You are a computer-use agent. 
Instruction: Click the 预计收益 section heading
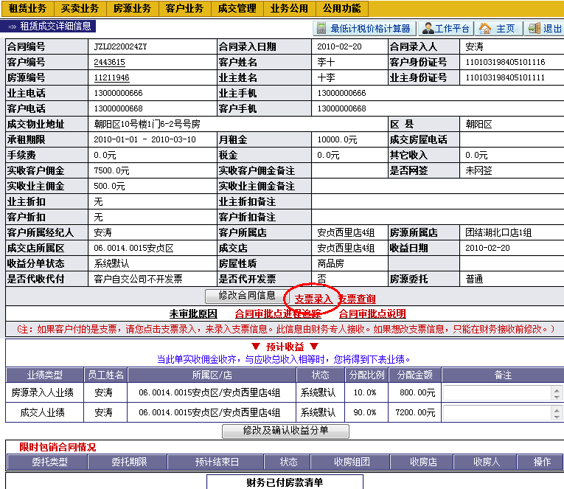click(x=285, y=347)
